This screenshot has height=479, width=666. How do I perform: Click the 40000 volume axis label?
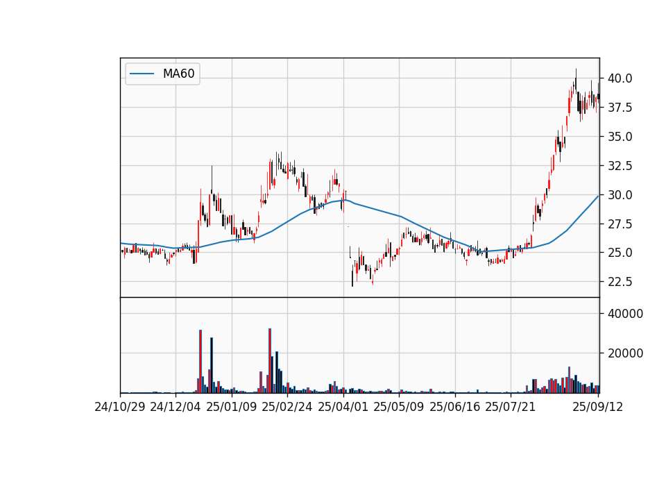point(625,314)
